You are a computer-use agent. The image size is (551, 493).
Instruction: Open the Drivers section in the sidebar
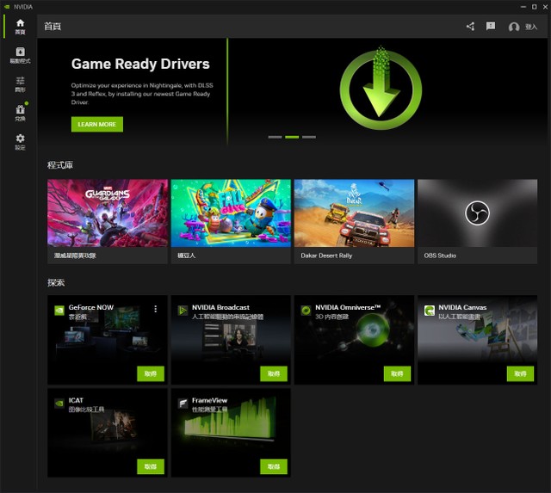point(20,55)
